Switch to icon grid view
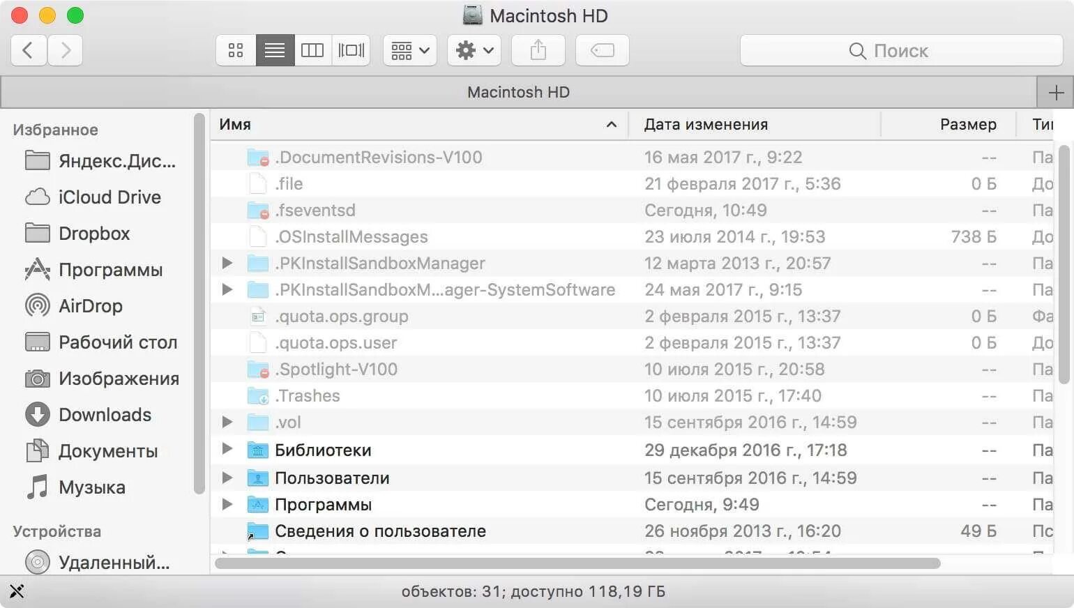Viewport: 1074px width, 608px height. click(236, 50)
